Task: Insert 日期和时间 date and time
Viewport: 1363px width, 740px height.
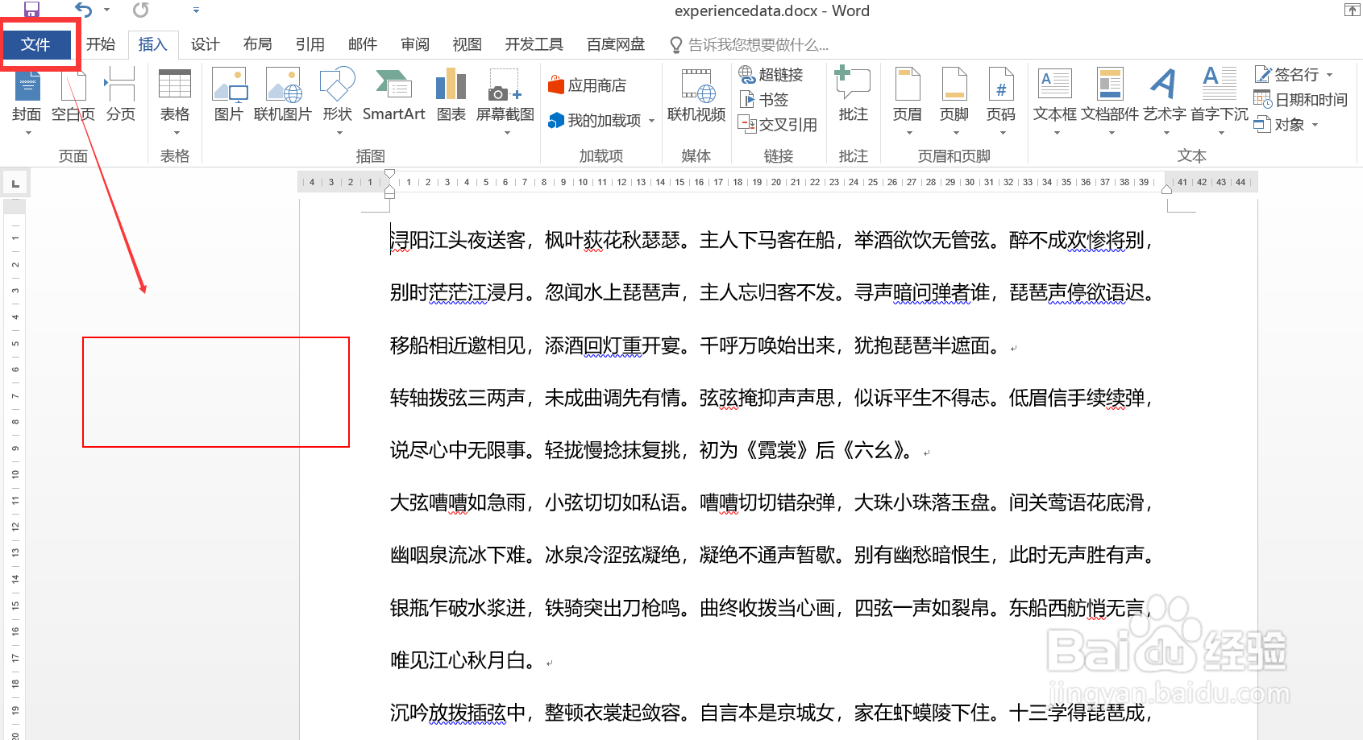Action: coord(1301,100)
